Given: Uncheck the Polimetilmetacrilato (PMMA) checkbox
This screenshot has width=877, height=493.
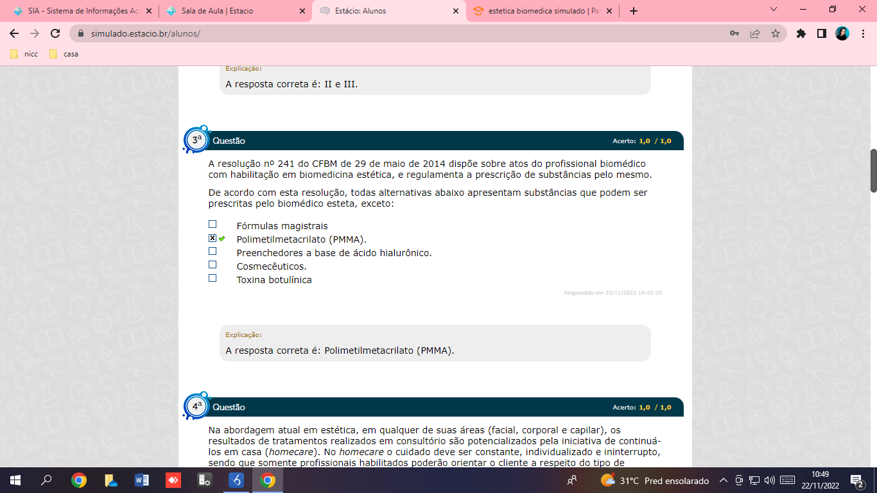Looking at the screenshot, I should [x=213, y=238].
